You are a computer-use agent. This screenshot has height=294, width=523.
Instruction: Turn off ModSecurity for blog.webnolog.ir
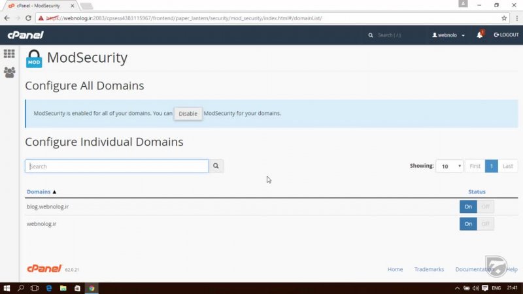[485, 206]
